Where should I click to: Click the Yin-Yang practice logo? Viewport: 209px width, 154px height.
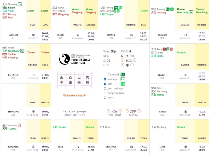click(74, 59)
